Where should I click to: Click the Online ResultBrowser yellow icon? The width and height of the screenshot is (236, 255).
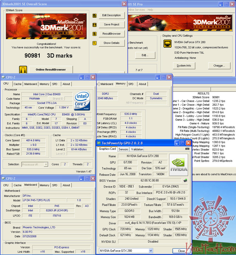pos(23,70)
